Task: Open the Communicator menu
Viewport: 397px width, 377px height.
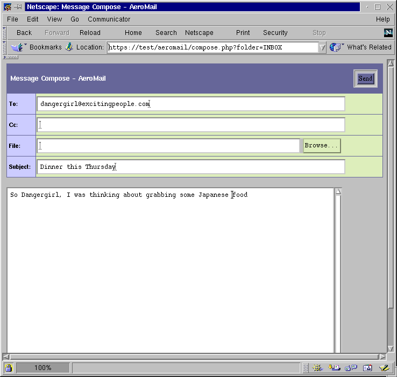Action: coord(109,19)
